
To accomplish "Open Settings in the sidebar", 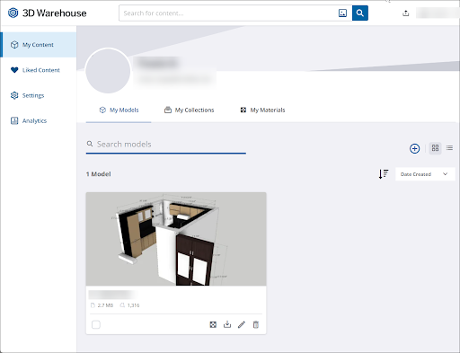I will (x=39, y=95).
